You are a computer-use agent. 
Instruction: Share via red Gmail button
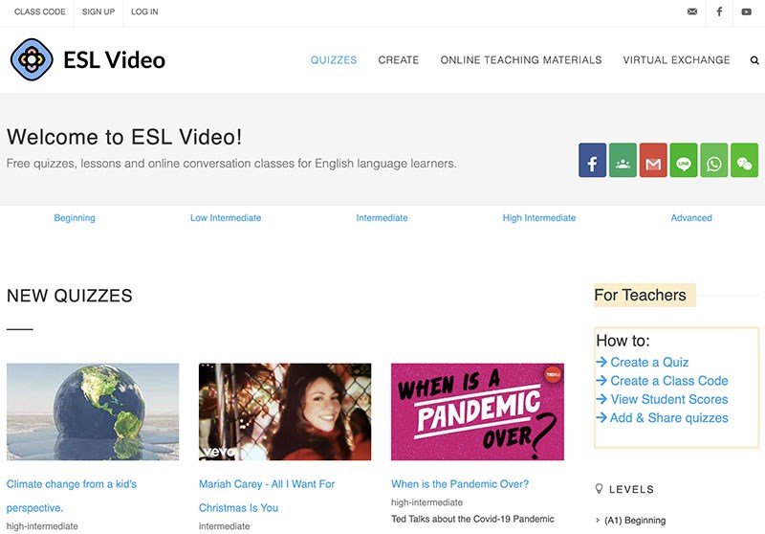[653, 160]
